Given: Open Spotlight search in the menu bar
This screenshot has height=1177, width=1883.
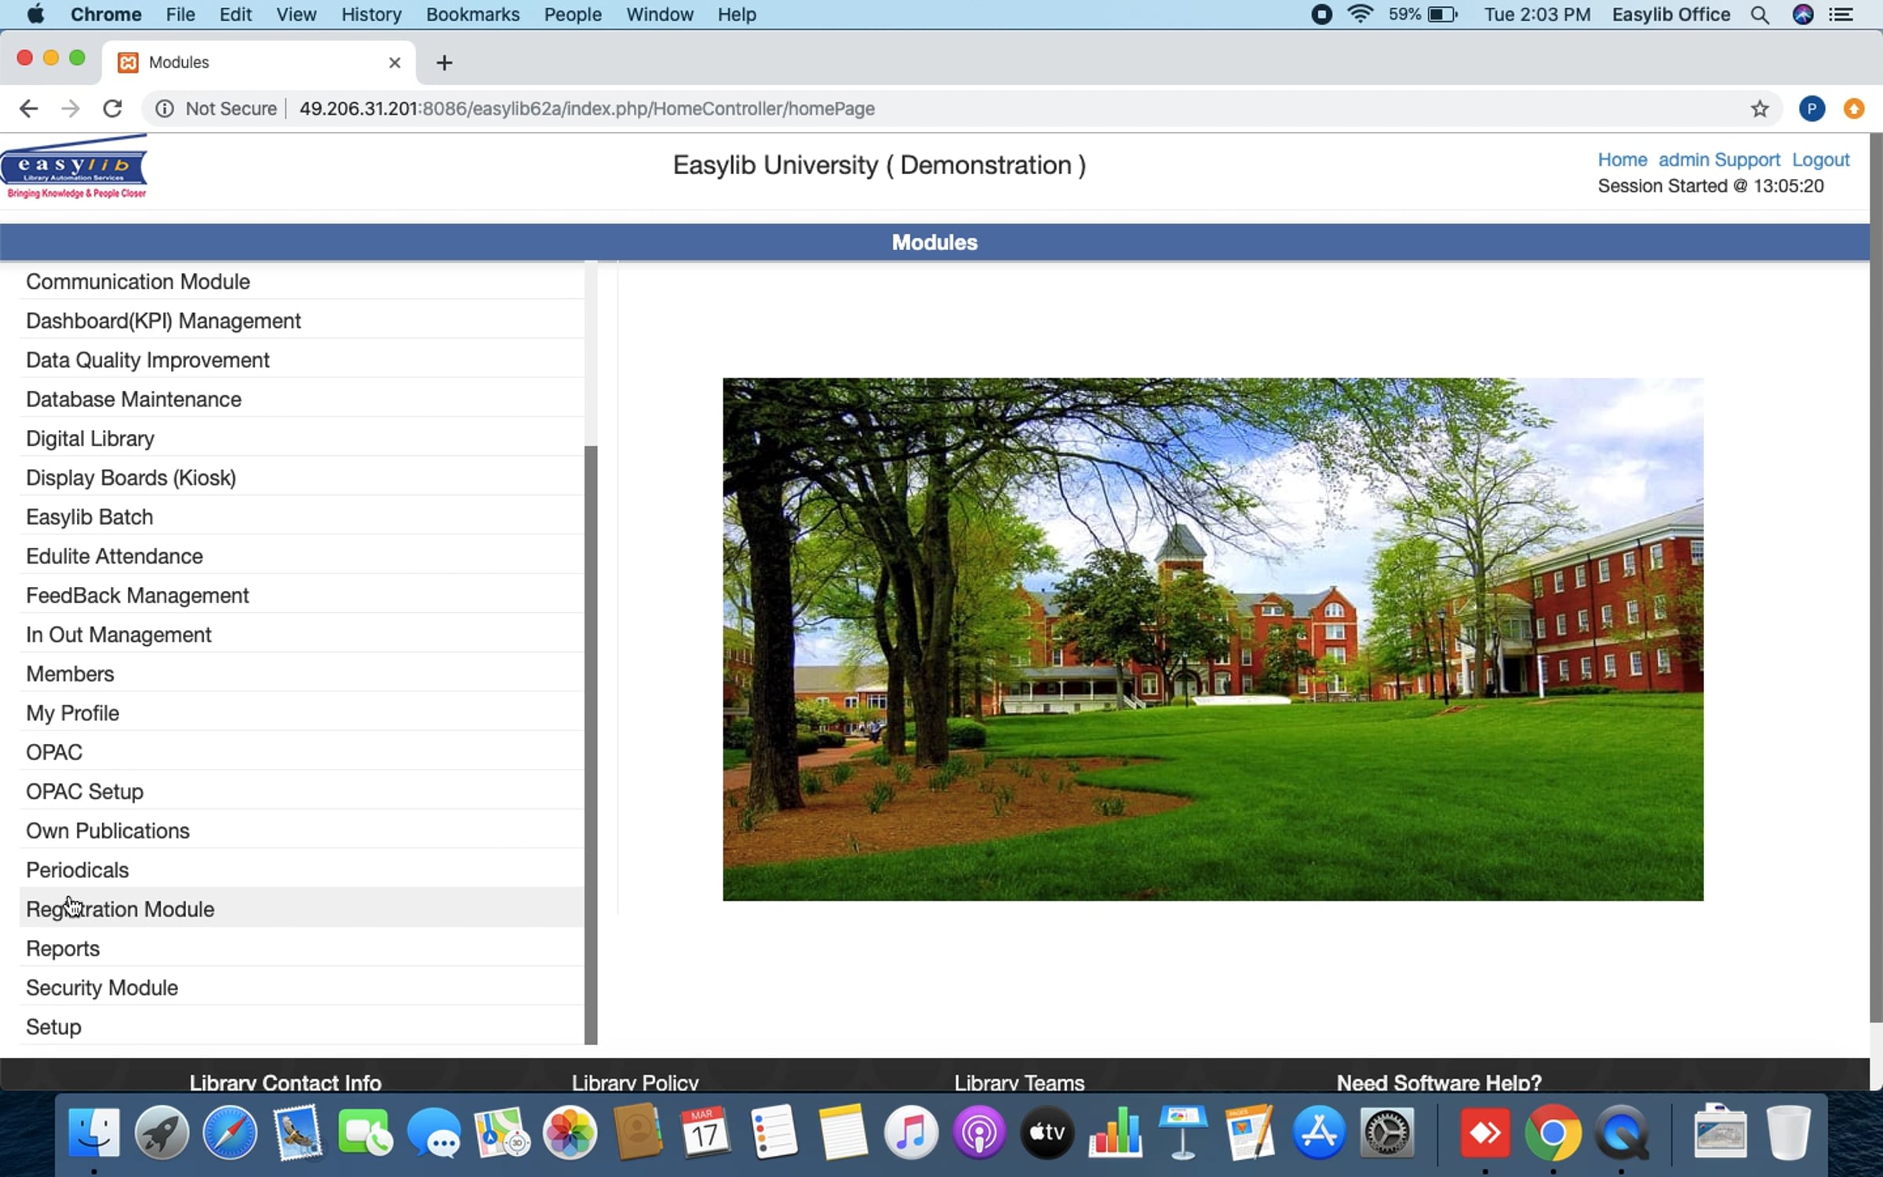Looking at the screenshot, I should 1760,14.
